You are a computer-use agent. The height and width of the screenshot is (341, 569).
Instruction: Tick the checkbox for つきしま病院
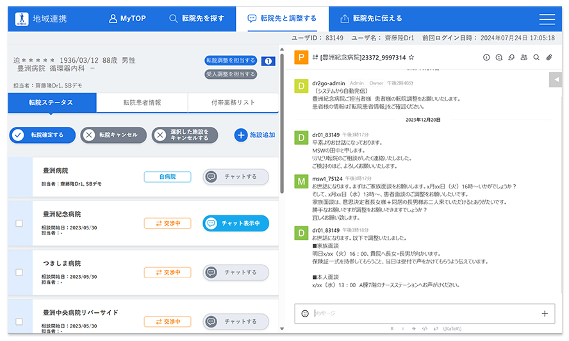click(19, 272)
